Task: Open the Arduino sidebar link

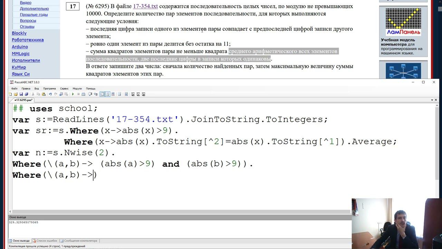Action: click(x=20, y=47)
